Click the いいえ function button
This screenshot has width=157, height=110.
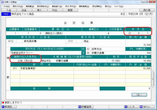click(x=132, y=107)
